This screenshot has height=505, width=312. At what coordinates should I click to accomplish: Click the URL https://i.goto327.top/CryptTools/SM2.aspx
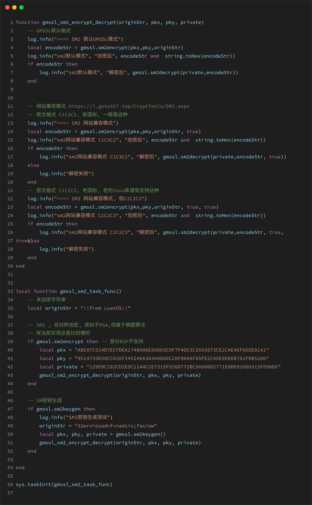[129, 106]
